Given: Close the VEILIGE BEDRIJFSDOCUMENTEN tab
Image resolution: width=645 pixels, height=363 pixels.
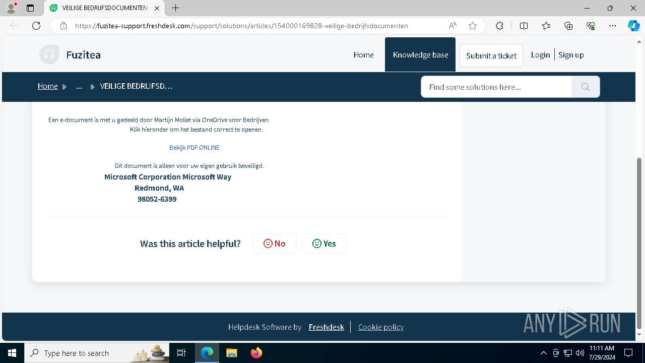Looking at the screenshot, I should 157,8.
